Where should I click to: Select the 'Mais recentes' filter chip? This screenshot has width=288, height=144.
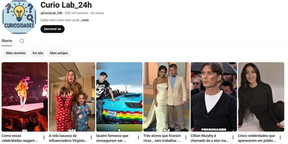coord(16,53)
